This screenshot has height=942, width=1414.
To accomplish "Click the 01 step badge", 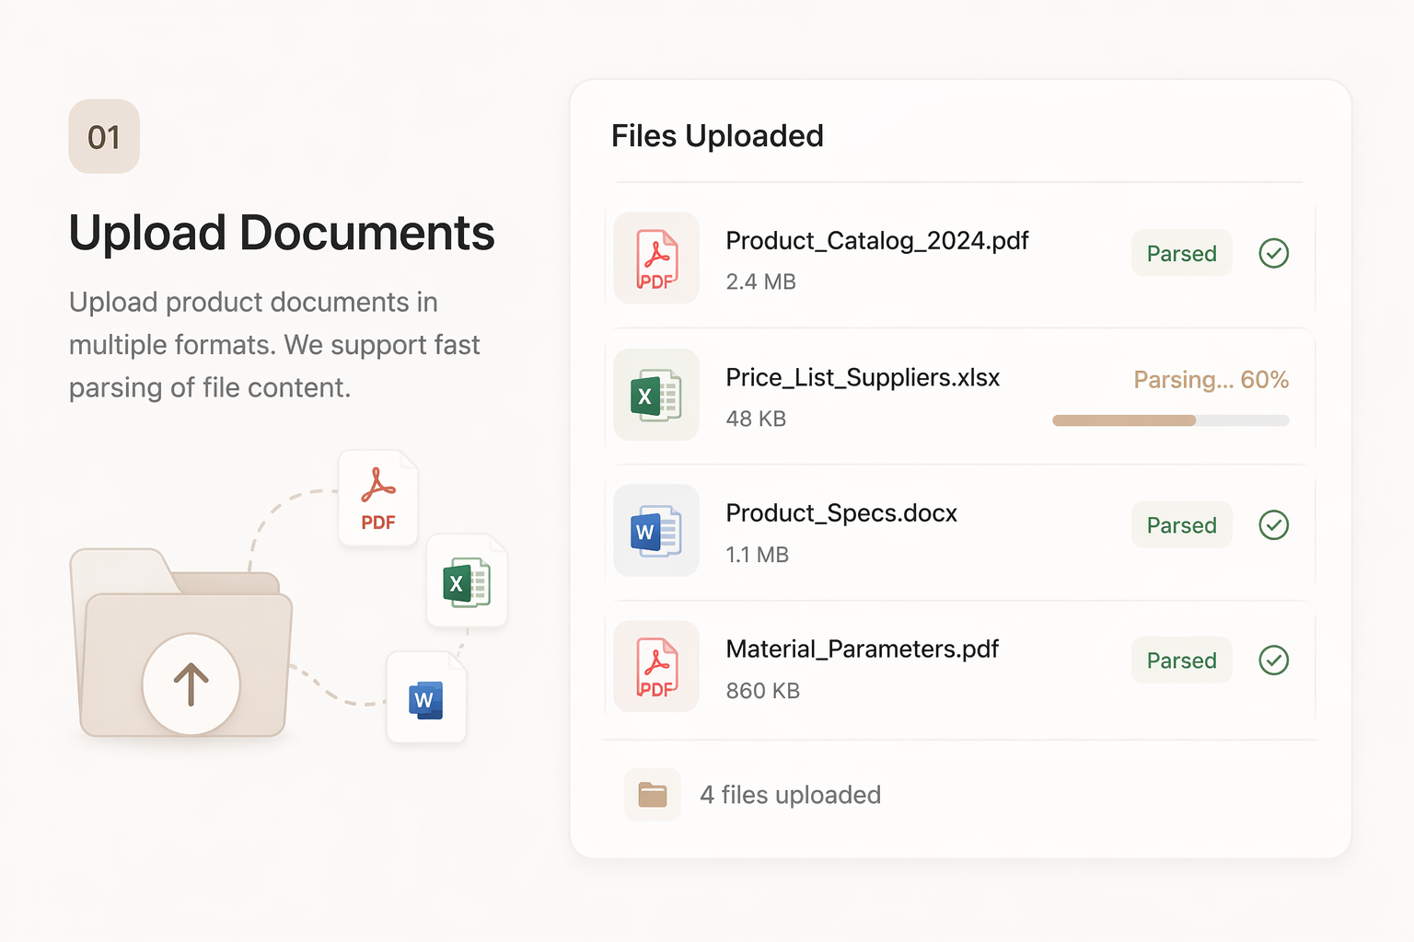I will click(x=104, y=136).
